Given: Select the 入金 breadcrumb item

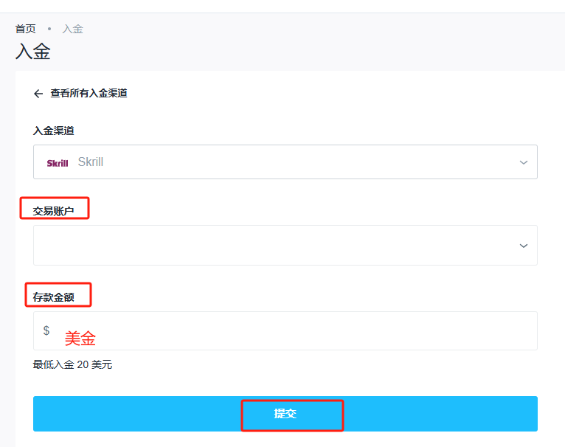Looking at the screenshot, I should point(73,29).
